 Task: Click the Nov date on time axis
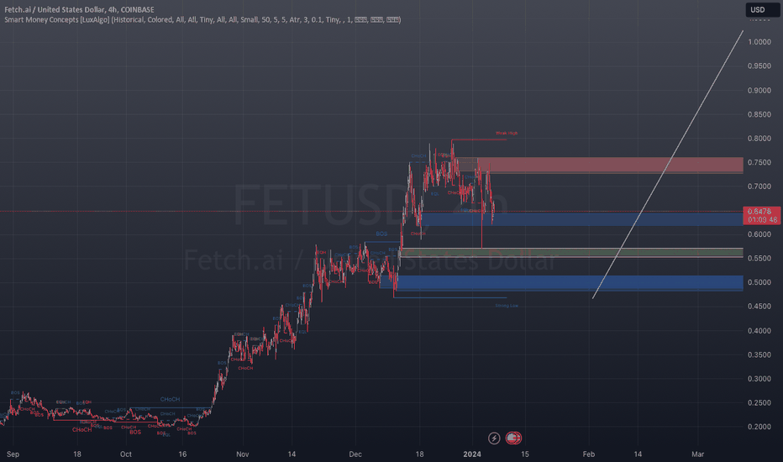click(242, 454)
